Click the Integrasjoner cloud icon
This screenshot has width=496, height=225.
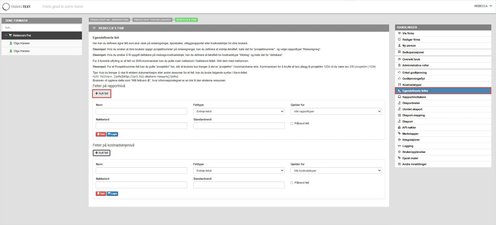pos(399,140)
